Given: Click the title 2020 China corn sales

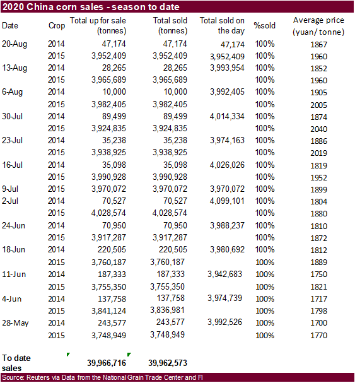Looking at the screenshot, I should (91, 7).
